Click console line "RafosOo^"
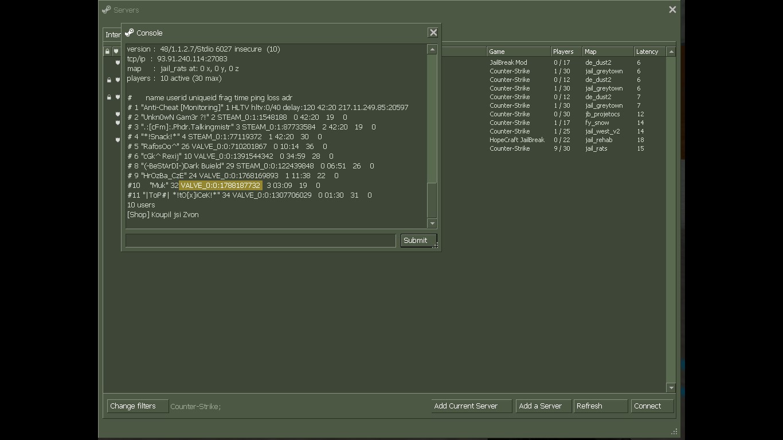The width and height of the screenshot is (783, 440). pyautogui.click(x=227, y=147)
